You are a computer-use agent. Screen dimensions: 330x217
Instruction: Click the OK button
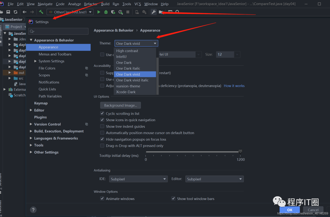click(290, 210)
